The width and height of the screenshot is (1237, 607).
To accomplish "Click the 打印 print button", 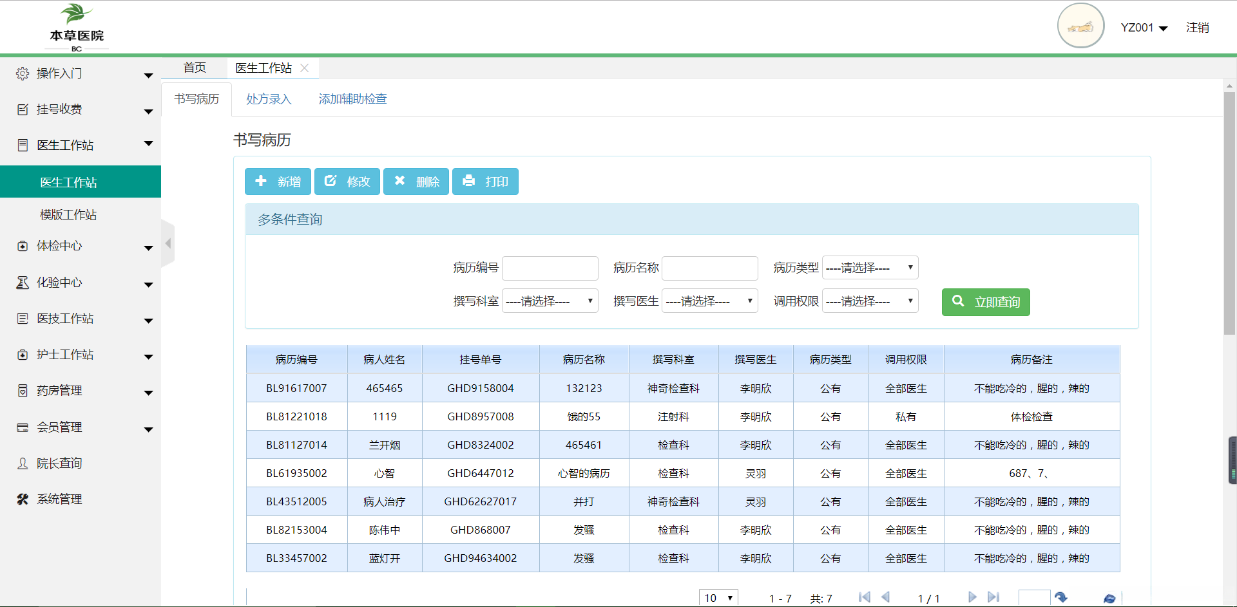I will [485, 182].
